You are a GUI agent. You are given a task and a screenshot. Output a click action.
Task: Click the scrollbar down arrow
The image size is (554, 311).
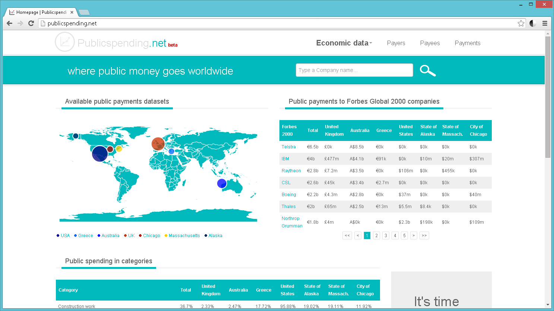548,305
